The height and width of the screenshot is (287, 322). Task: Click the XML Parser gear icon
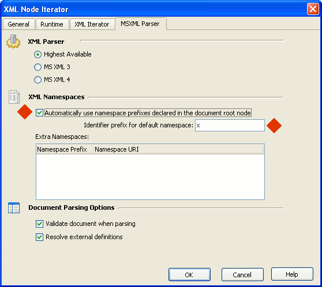tap(13, 41)
